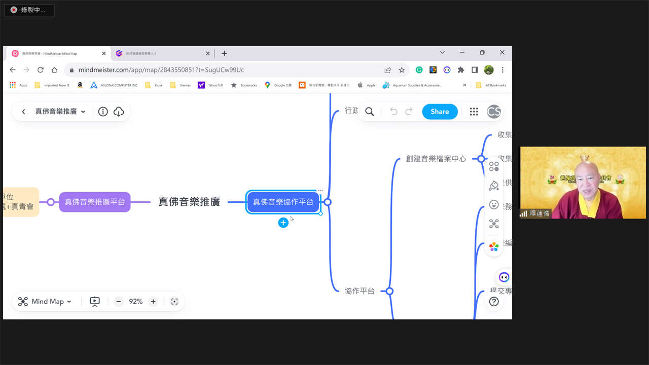Open the multicolor theme color wheel
This screenshot has width=649, height=365.
point(494,247)
